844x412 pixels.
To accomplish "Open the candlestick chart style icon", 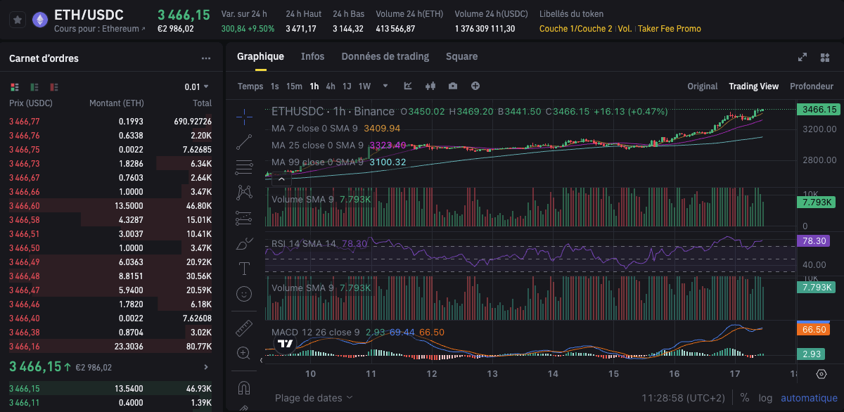I will [430, 86].
